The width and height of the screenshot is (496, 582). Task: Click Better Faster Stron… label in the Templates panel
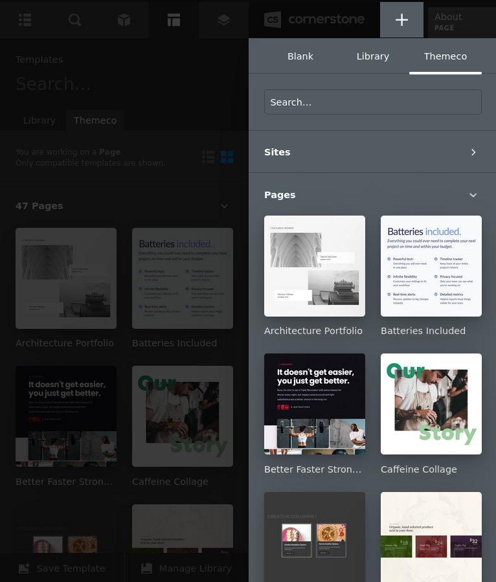pos(64,482)
